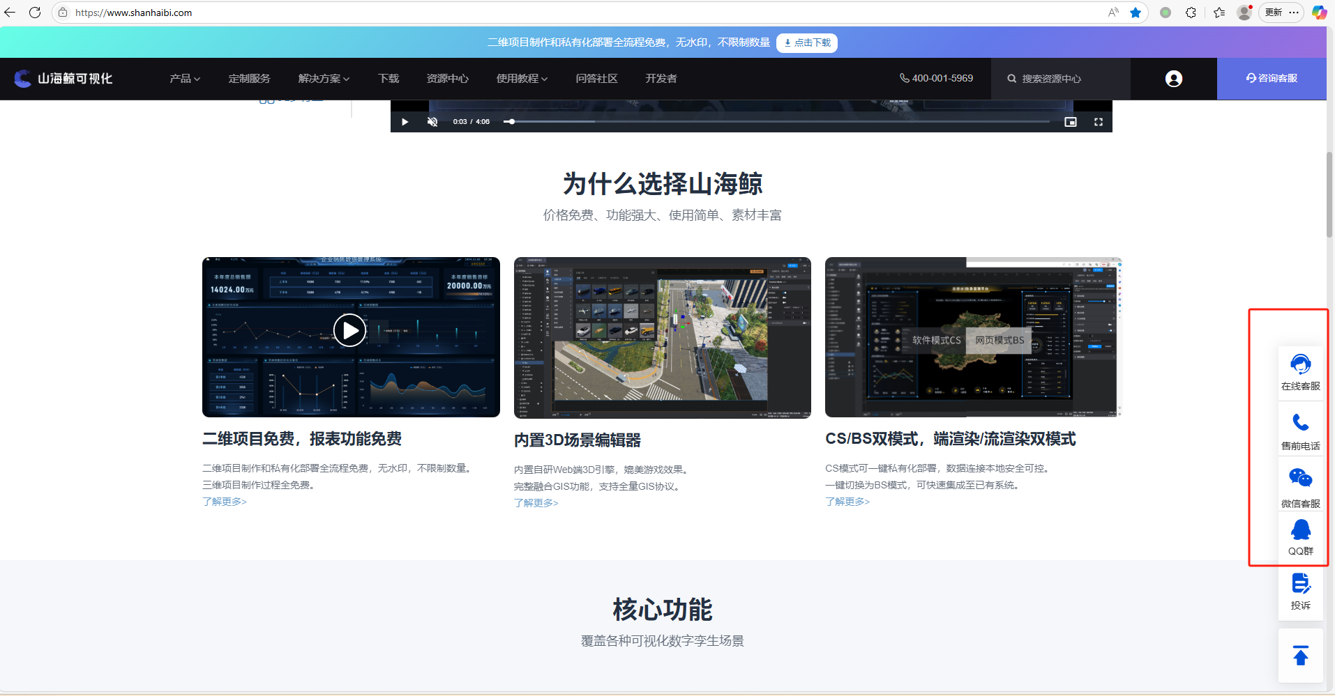Screen dimensions: 1335x696
Task: Click 了解更多 under 内置3D场景编辑器
Action: pos(536,503)
